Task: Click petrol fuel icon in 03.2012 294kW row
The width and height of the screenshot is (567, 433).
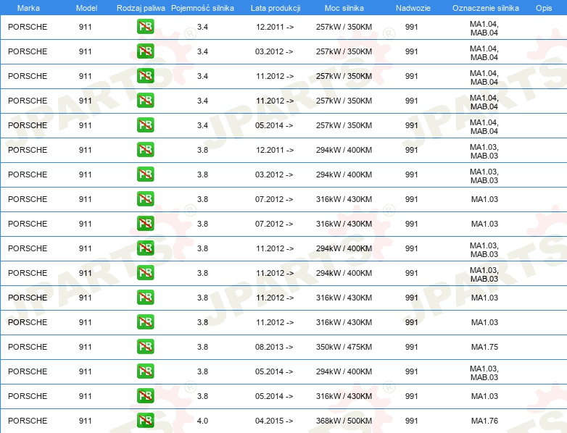Action: coord(145,175)
